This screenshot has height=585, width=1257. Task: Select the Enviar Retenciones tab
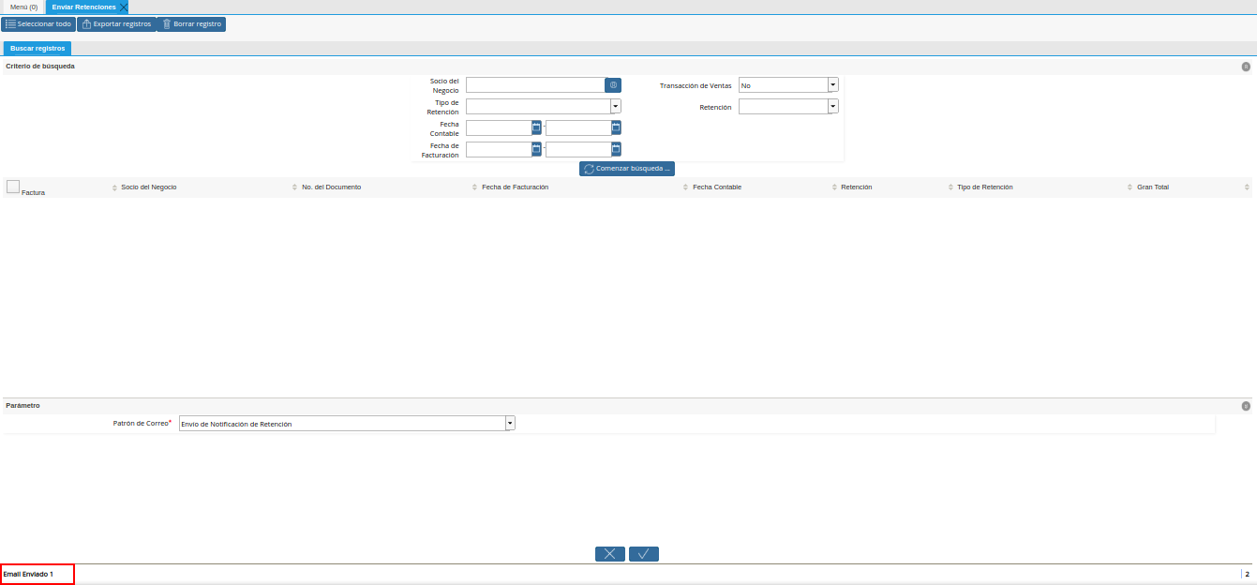click(84, 7)
